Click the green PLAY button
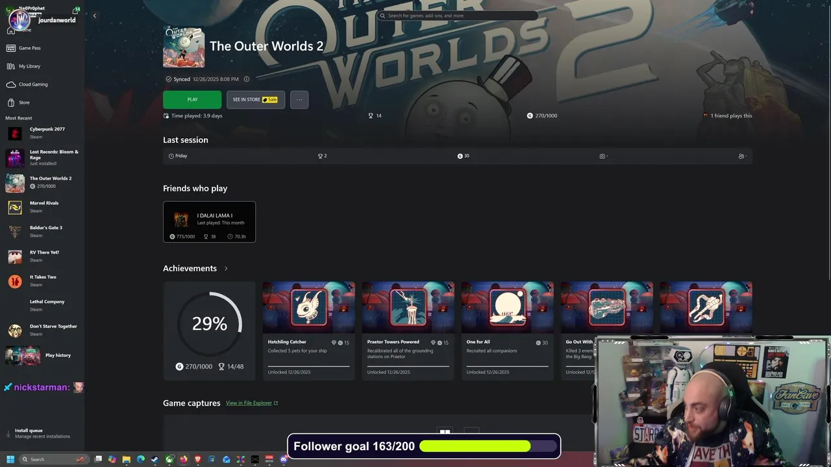Image resolution: width=831 pixels, height=467 pixels. 192,99
